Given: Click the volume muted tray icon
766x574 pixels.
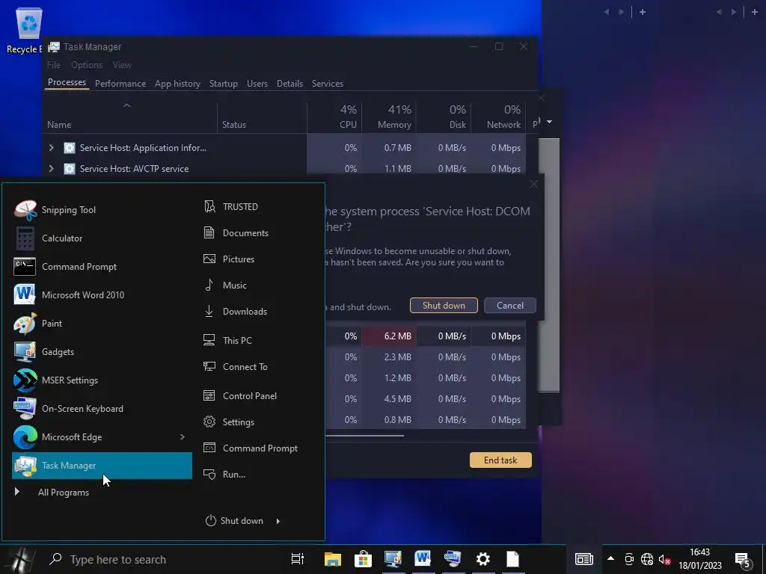Looking at the screenshot, I should [664, 559].
